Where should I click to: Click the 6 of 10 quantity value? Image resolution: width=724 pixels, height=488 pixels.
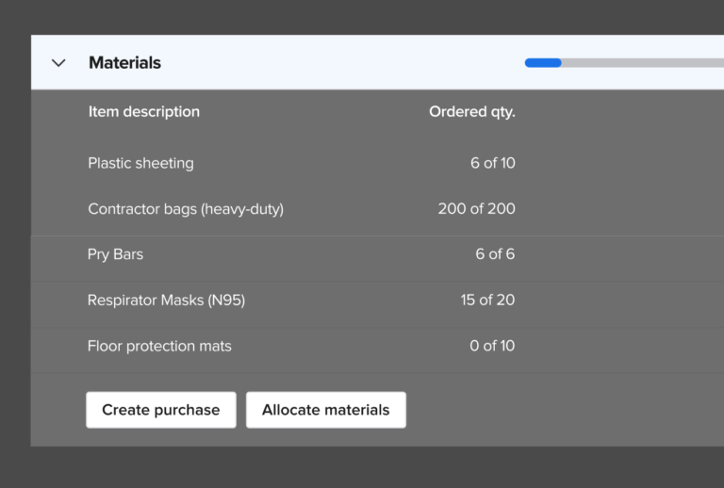click(493, 163)
